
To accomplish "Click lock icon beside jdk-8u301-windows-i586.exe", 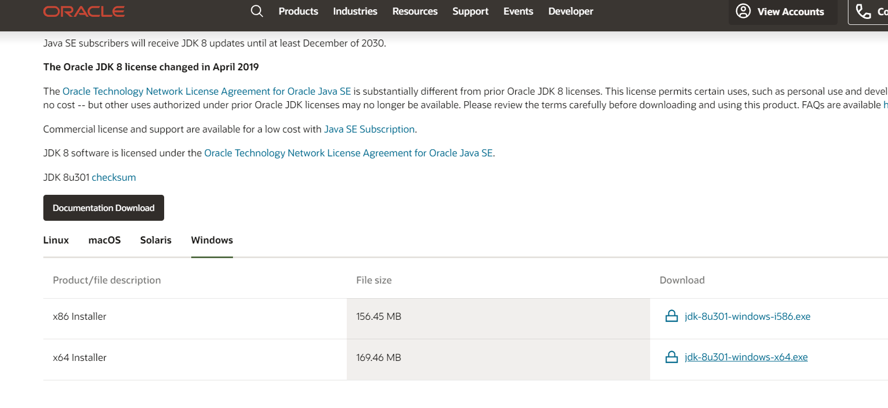I will pos(671,316).
